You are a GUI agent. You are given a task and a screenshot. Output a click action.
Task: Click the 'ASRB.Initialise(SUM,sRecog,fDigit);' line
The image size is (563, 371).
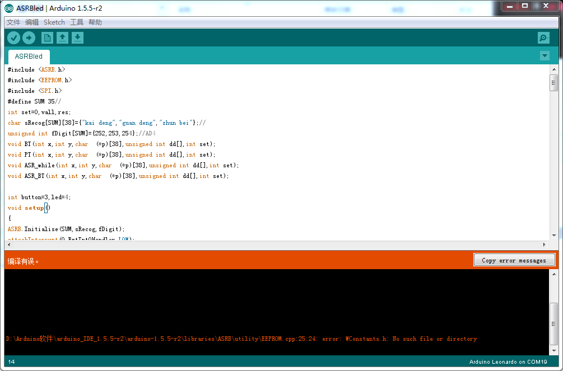pos(66,229)
